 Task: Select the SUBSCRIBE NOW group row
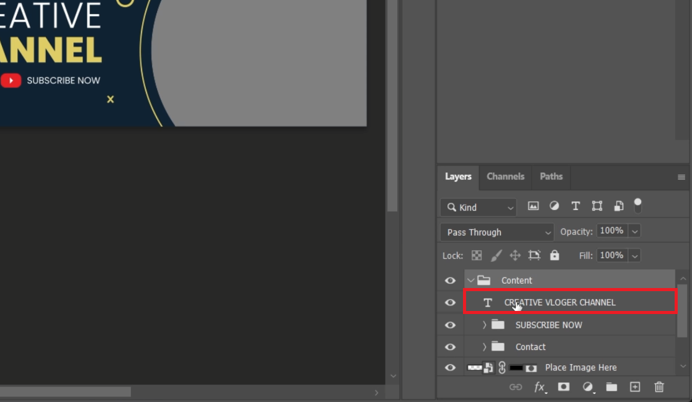point(570,325)
